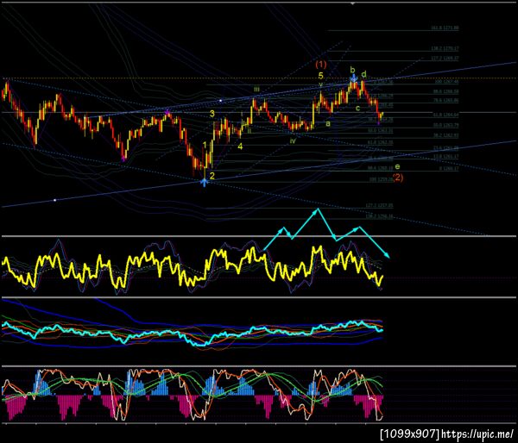This screenshot has width=518, height=443.
Task: Select the blue up arrow at wave 2 low
Action: [x=204, y=182]
